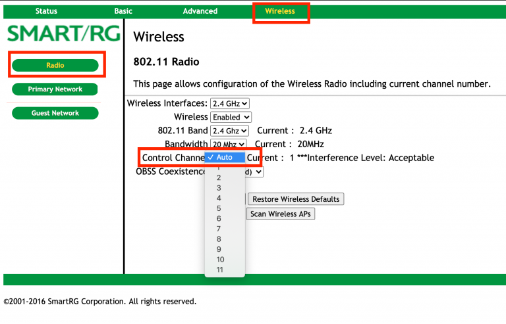Screen dimensions: 506x324
Task: Switch to the Basic tab
Action: pos(123,11)
